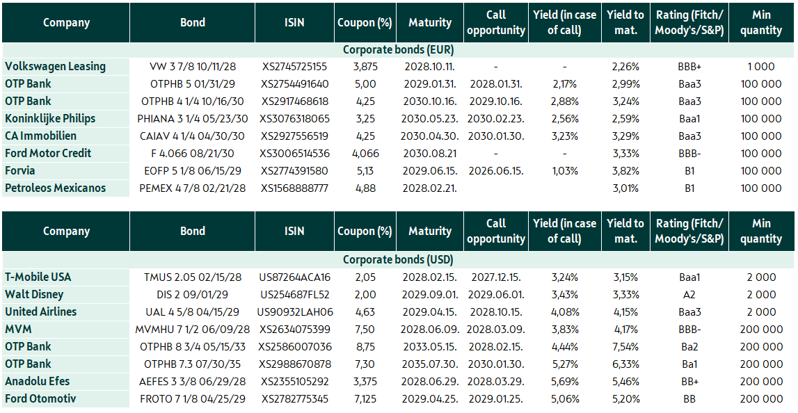Select bond EOFP 5 1/8 06/15/29

tap(193, 170)
